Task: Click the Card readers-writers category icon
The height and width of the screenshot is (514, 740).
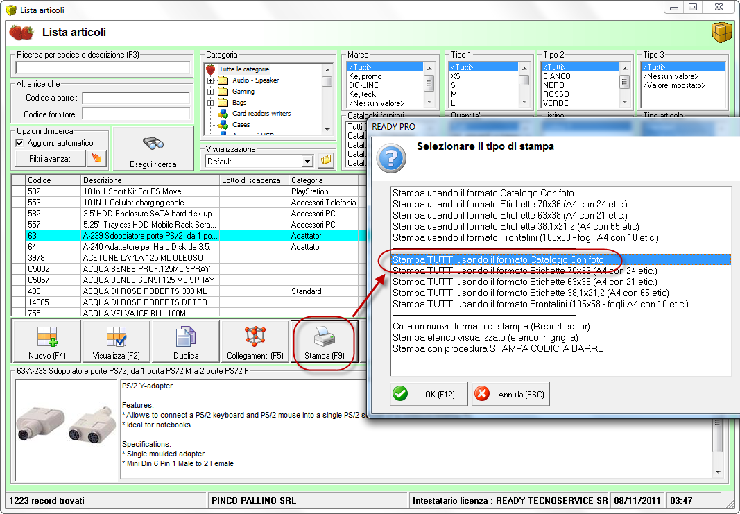Action: [x=223, y=114]
